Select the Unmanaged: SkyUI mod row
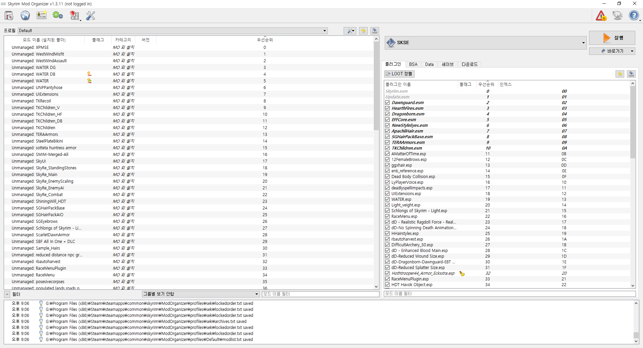The width and height of the screenshot is (643, 348). (189, 161)
